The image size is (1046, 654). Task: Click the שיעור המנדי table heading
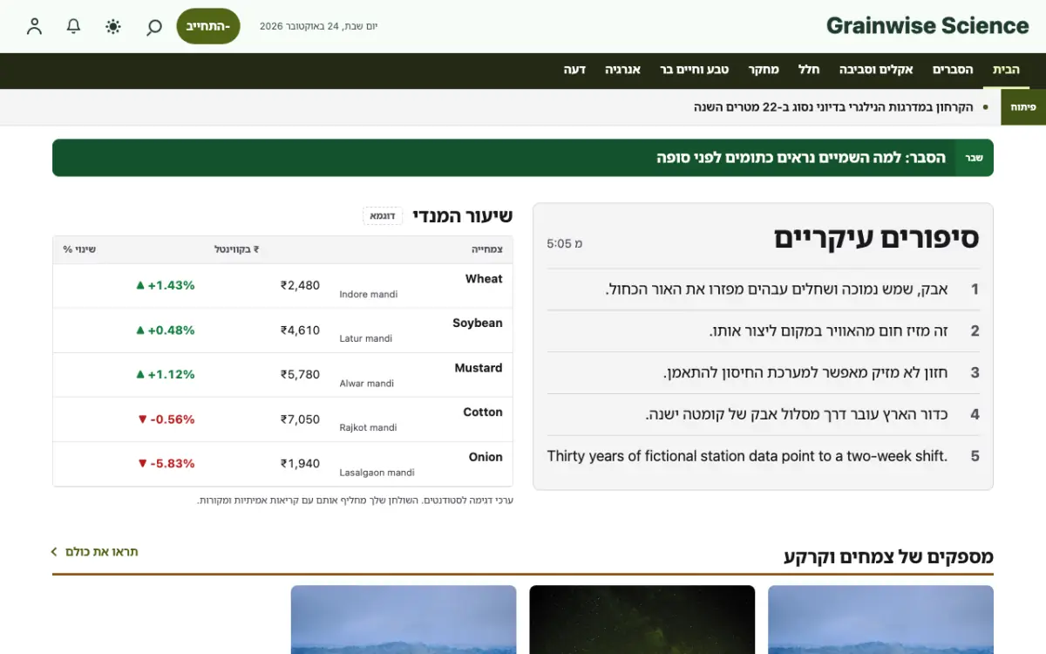463,215
